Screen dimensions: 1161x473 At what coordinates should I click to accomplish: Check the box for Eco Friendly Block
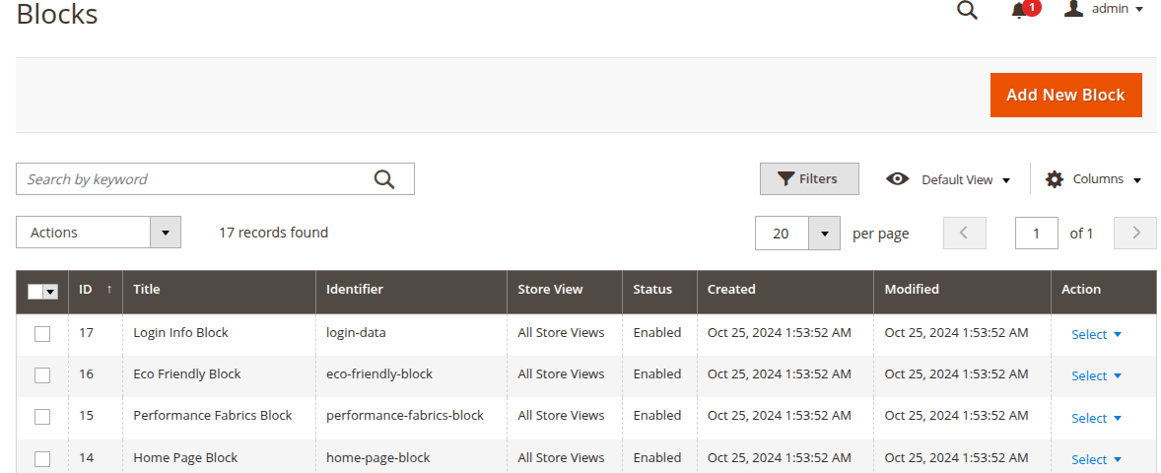click(x=42, y=375)
